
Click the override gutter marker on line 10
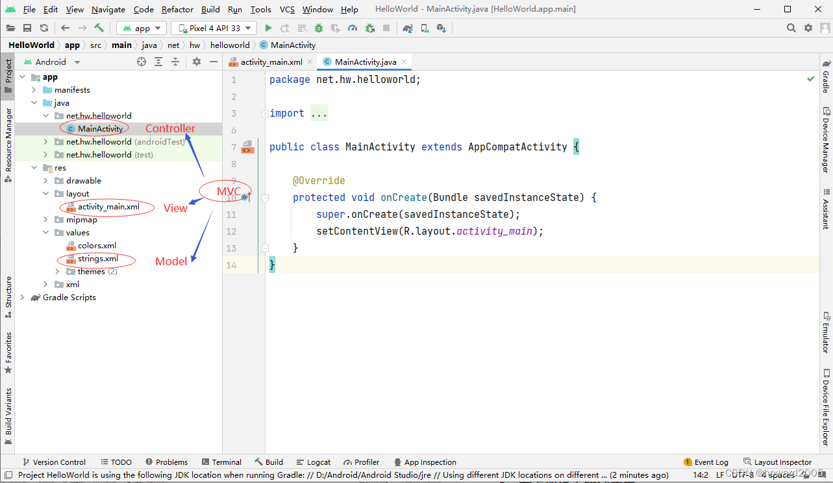click(x=245, y=196)
